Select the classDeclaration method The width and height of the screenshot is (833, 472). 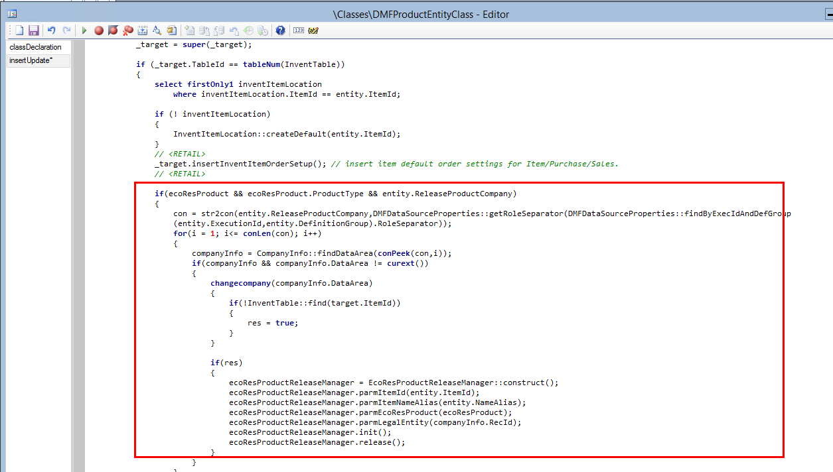[35, 47]
